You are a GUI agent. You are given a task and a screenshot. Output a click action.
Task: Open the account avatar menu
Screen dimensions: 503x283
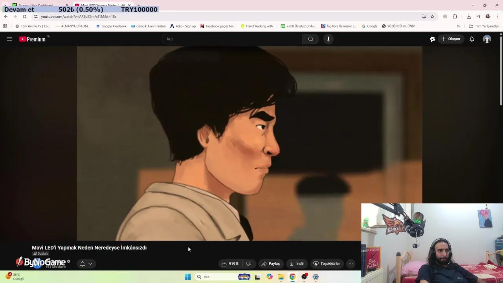coord(487,39)
